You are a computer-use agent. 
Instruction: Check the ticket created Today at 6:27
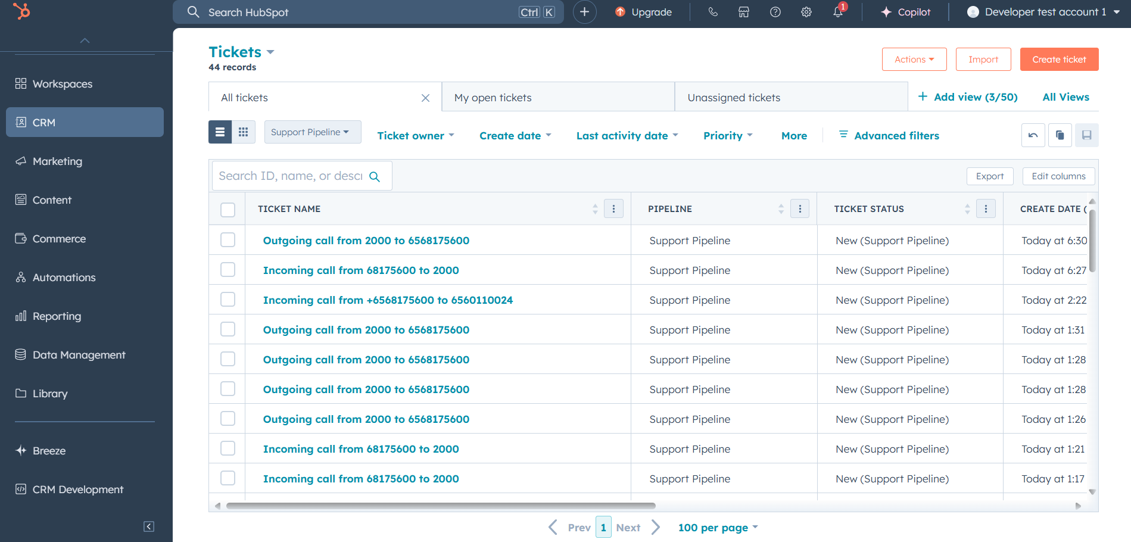pyautogui.click(x=228, y=269)
